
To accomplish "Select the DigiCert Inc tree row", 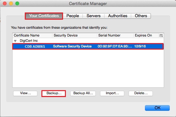I will click(x=88, y=41).
